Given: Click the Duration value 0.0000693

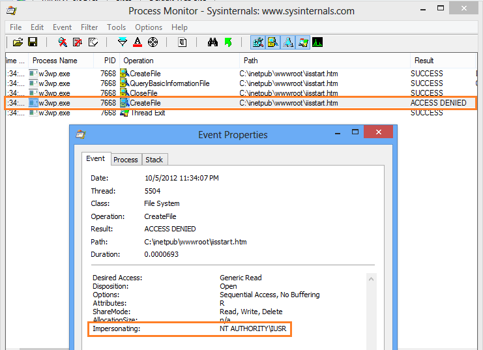Looking at the screenshot, I should tap(161, 254).
